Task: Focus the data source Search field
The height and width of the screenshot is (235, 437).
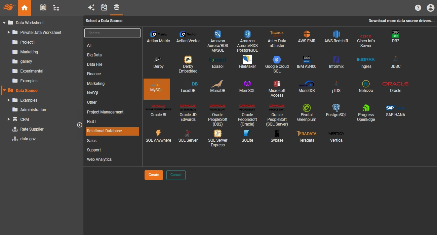Action: coord(112,33)
